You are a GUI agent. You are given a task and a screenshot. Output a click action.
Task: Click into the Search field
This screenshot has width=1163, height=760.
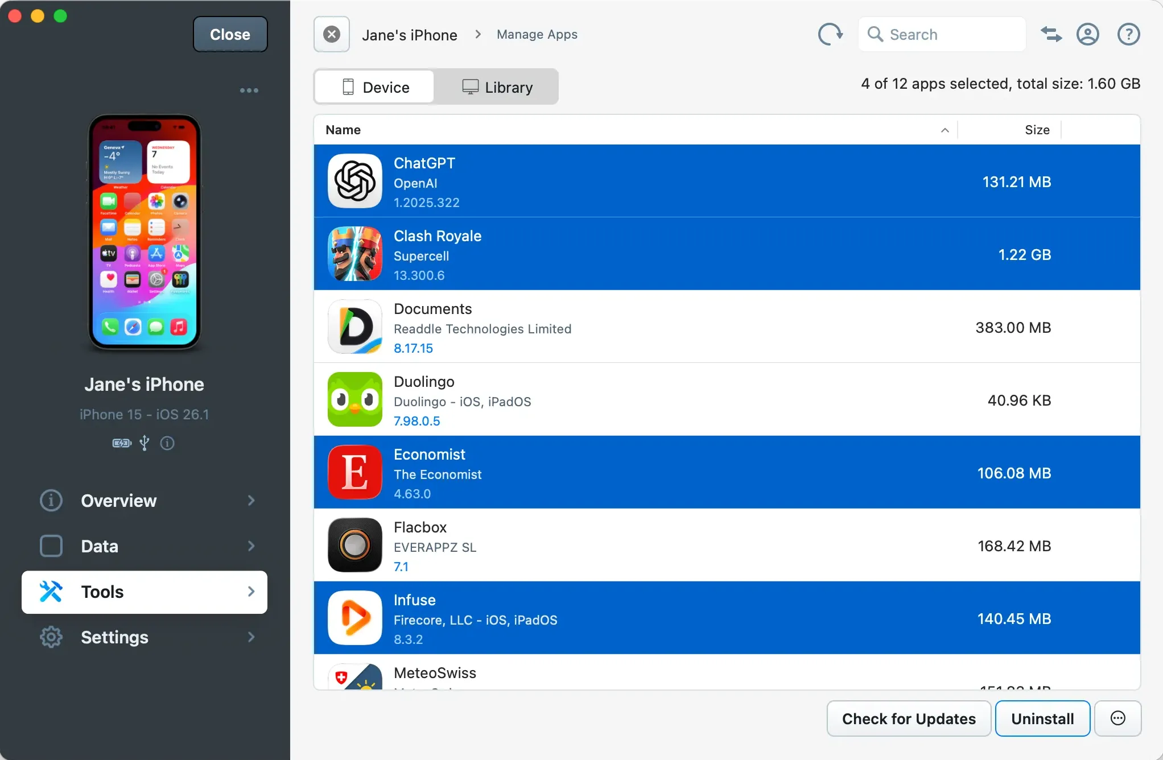(x=942, y=35)
